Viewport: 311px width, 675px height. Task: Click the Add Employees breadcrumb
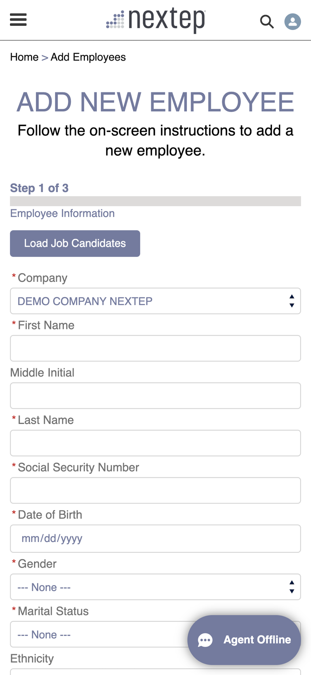(88, 57)
